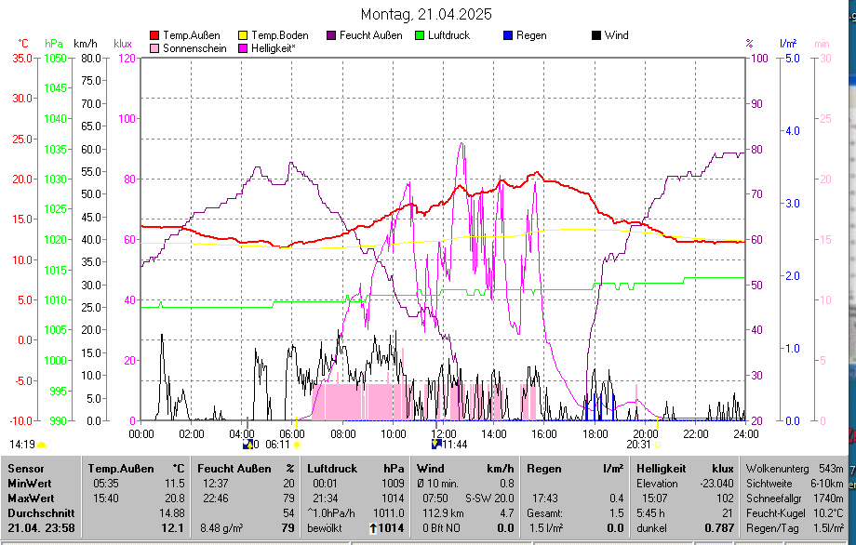This screenshot has height=545, width=856.
Task: Click the chart title Montag, 21.04.2025
Action: [x=426, y=14]
